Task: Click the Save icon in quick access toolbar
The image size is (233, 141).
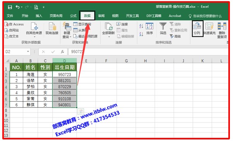Action: [10, 7]
